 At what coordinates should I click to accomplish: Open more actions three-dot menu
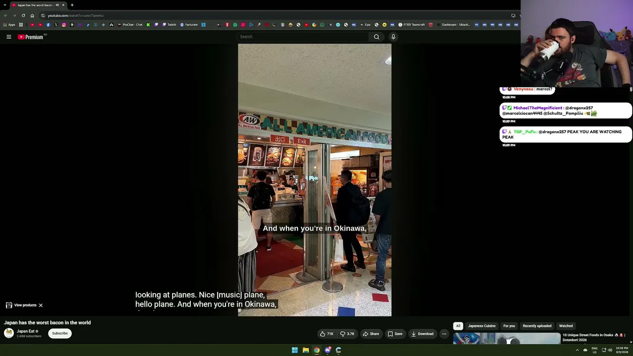444,334
